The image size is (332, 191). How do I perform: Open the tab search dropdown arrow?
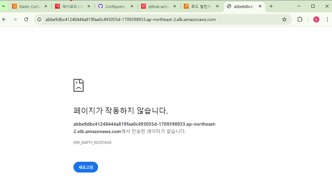click(x=3, y=6)
